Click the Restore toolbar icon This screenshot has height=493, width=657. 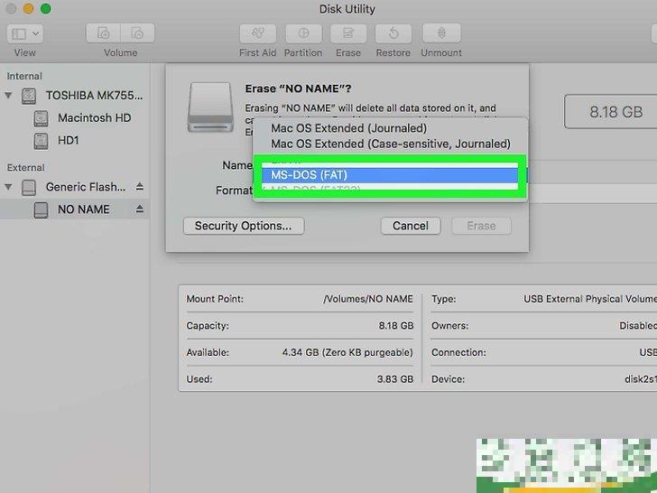pyautogui.click(x=393, y=33)
